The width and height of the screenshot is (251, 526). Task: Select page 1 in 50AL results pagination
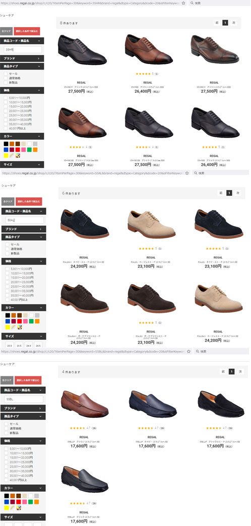(229, 193)
